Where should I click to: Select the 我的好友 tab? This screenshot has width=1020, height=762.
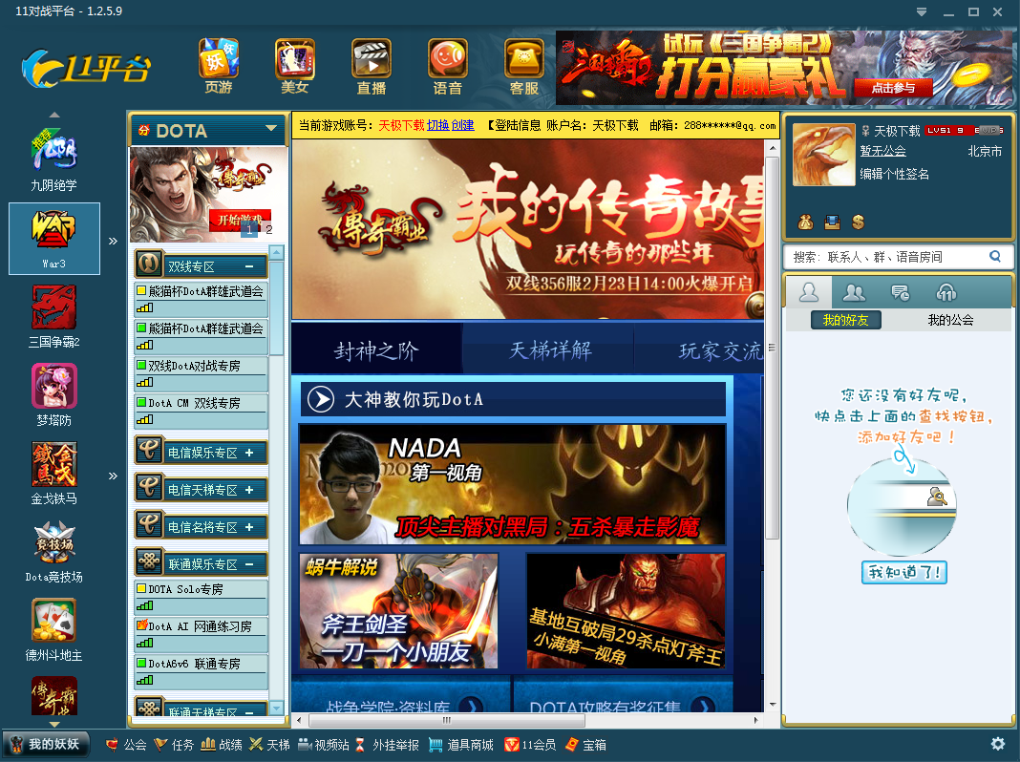click(x=845, y=320)
